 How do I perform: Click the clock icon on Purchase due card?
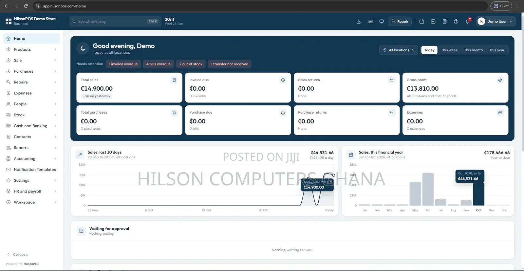pyautogui.click(x=283, y=113)
